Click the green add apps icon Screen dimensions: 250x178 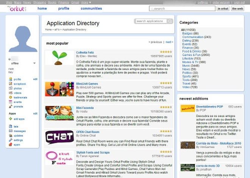tap(11, 119)
